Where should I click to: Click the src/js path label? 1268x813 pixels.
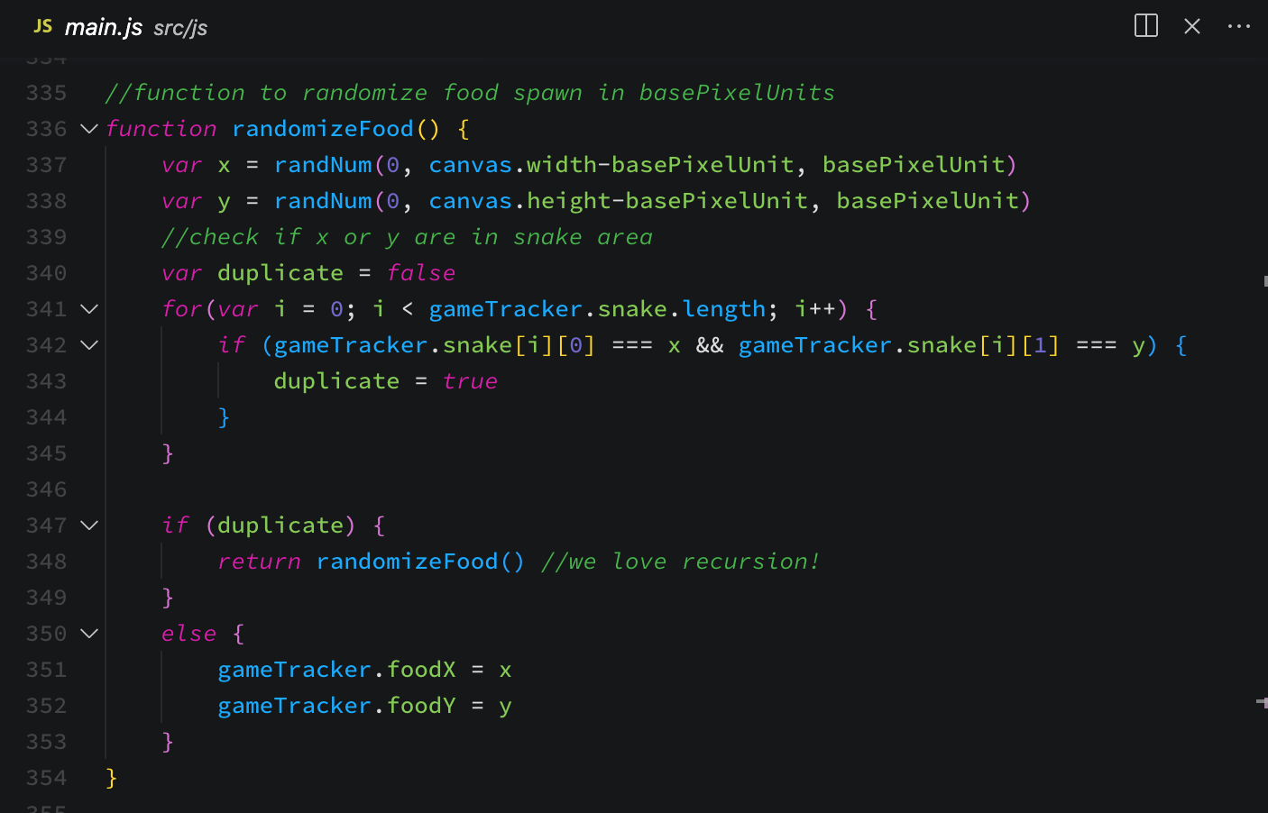point(180,28)
